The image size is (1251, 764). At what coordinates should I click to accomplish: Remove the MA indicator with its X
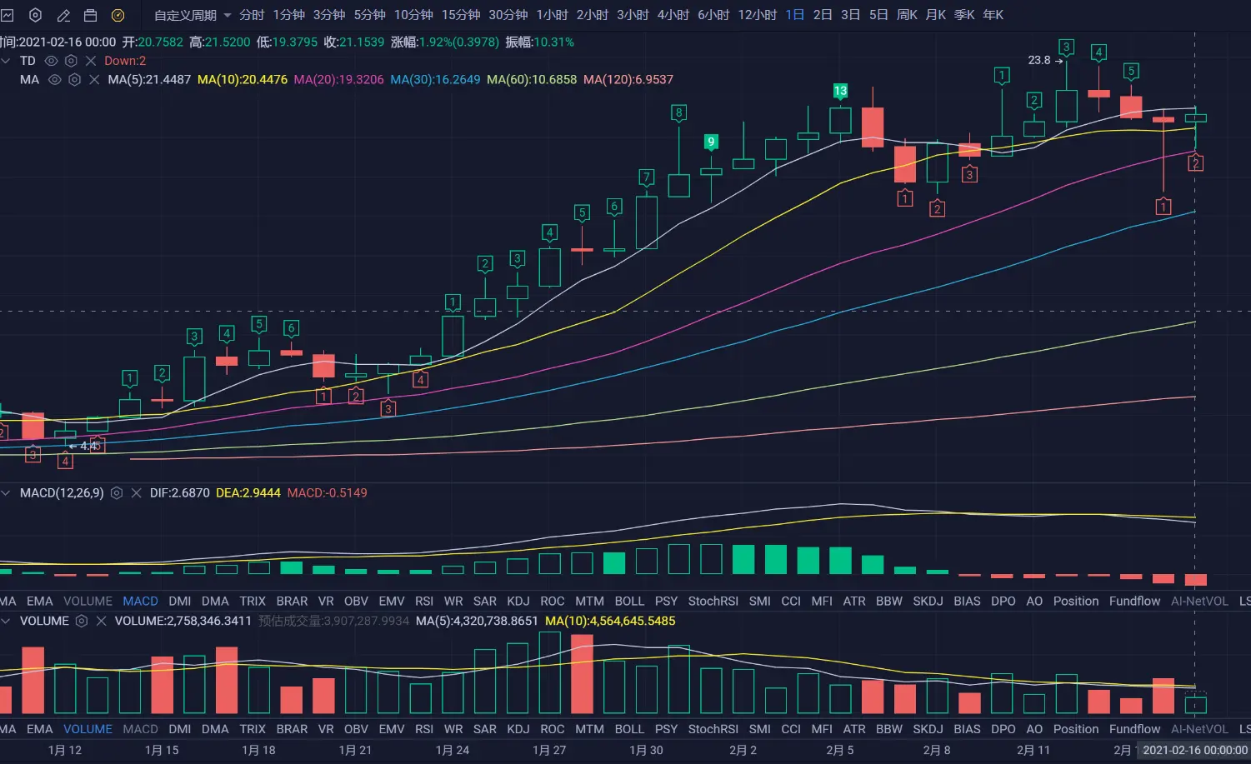pos(94,80)
